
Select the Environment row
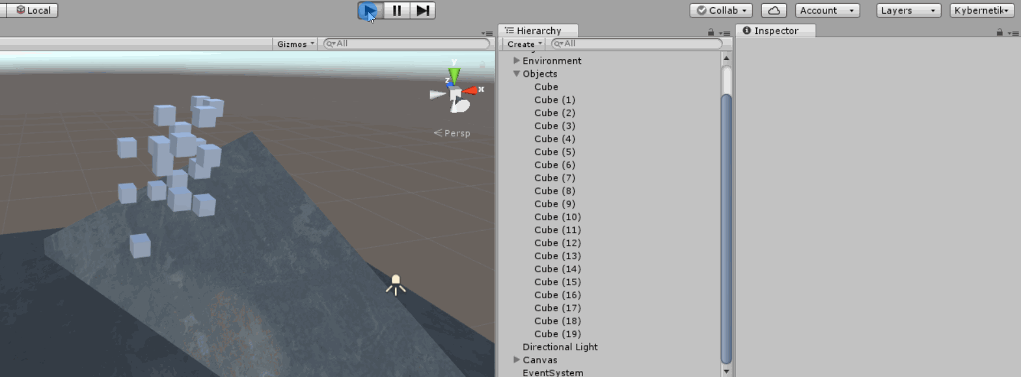[x=552, y=60]
